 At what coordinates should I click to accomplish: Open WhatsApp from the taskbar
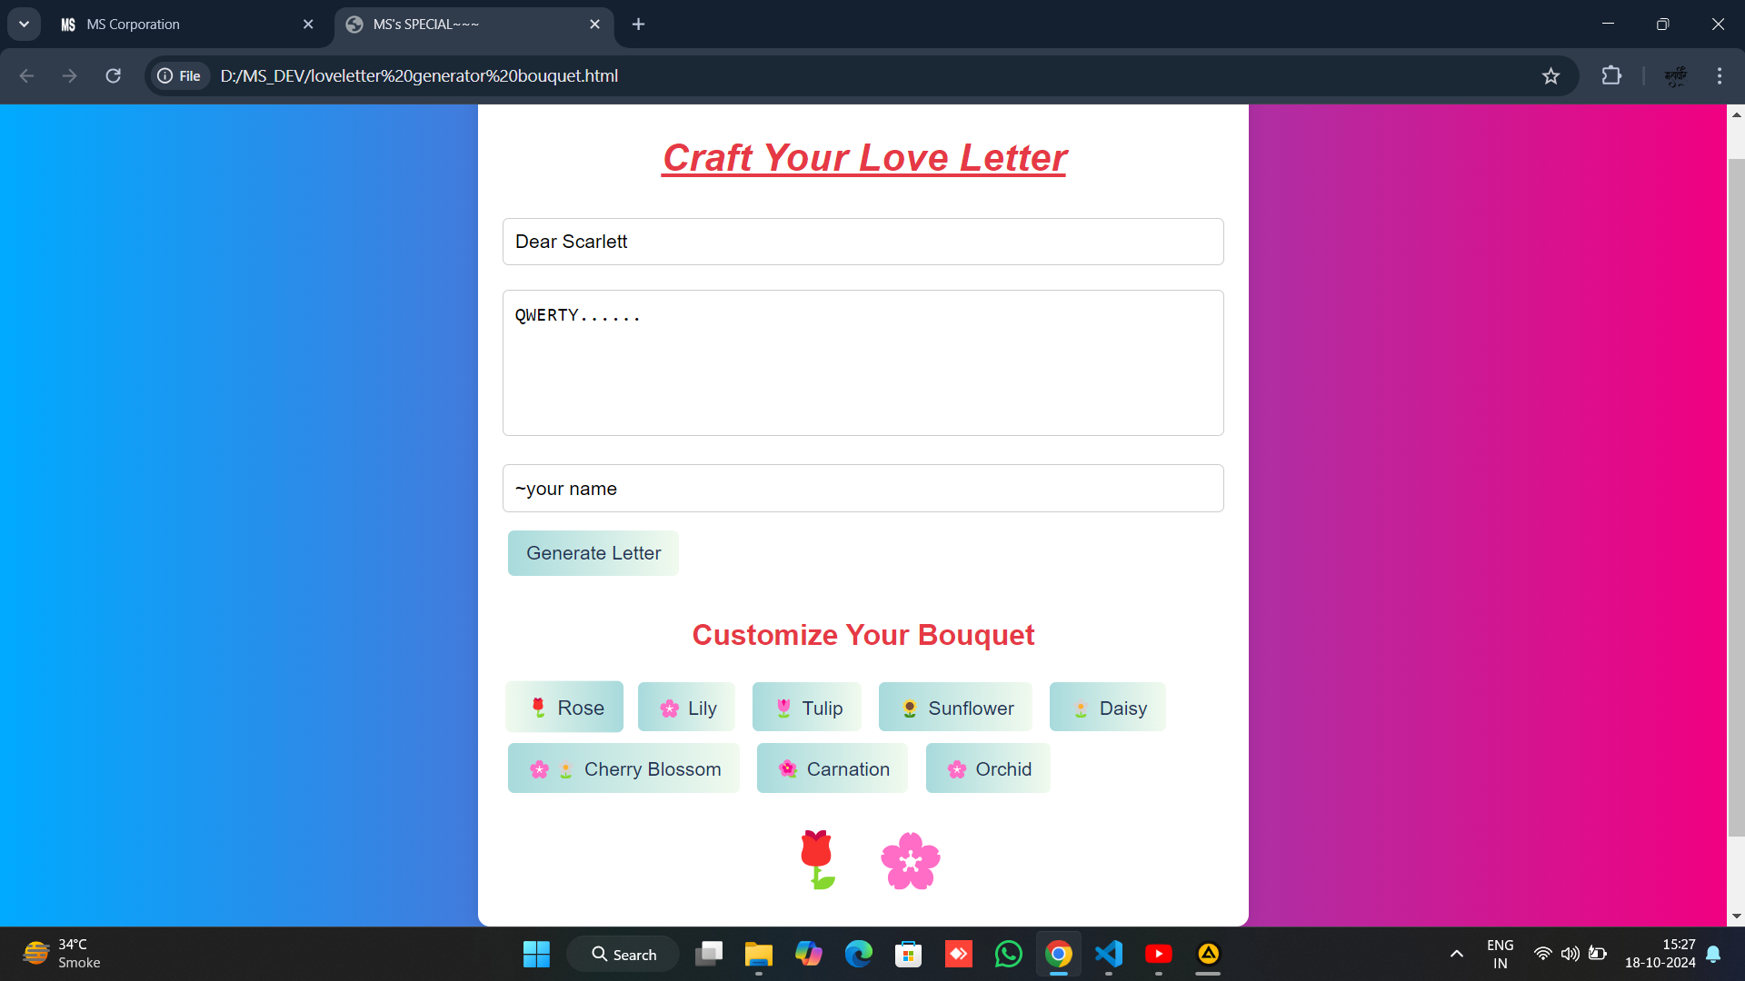(1008, 954)
